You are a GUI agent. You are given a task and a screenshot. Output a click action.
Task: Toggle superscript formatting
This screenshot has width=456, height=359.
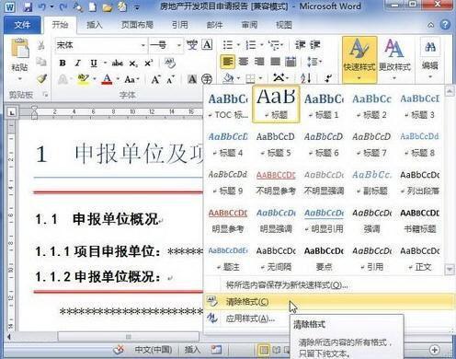tap(149, 64)
